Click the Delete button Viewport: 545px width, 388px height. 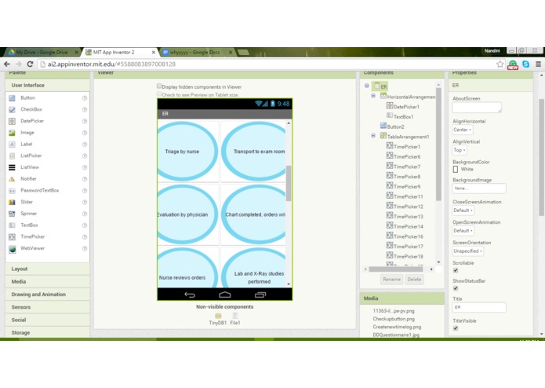(x=414, y=280)
